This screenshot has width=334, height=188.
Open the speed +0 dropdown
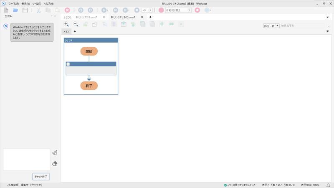(147, 10)
